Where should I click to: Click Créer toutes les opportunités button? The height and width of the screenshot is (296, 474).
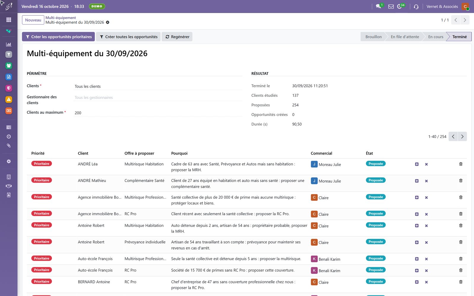tap(128, 37)
